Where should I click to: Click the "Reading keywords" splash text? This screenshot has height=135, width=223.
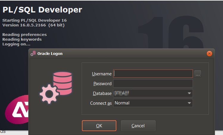point(22,39)
